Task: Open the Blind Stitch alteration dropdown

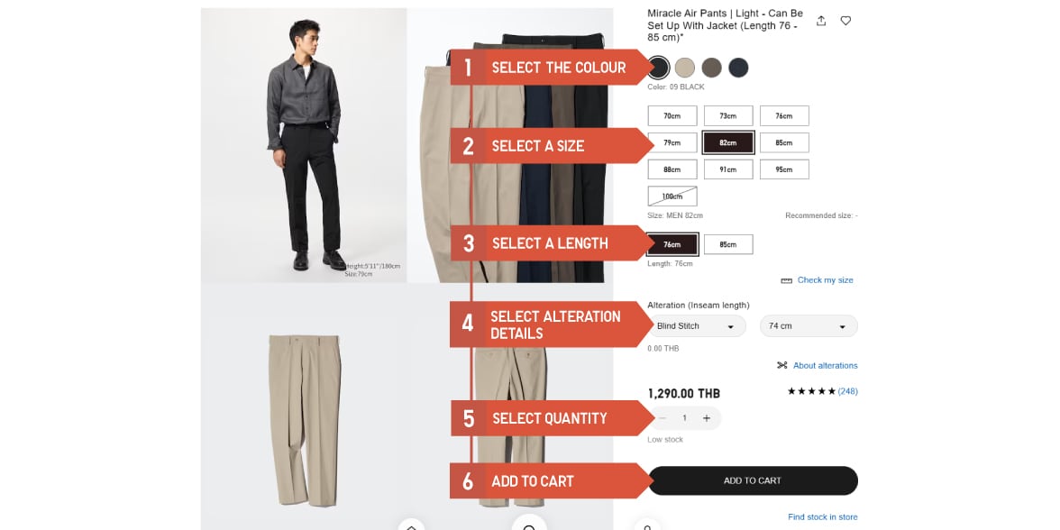Action: tap(696, 326)
